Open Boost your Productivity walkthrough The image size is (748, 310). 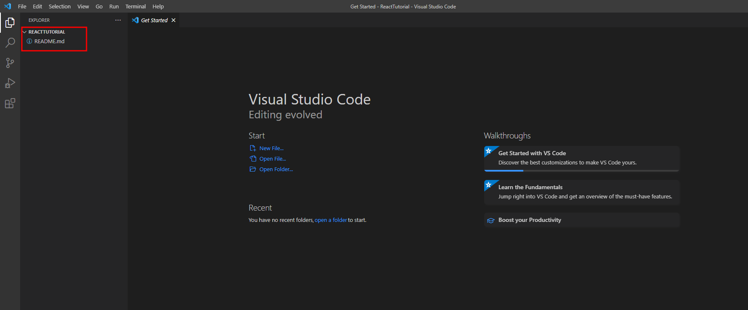582,220
